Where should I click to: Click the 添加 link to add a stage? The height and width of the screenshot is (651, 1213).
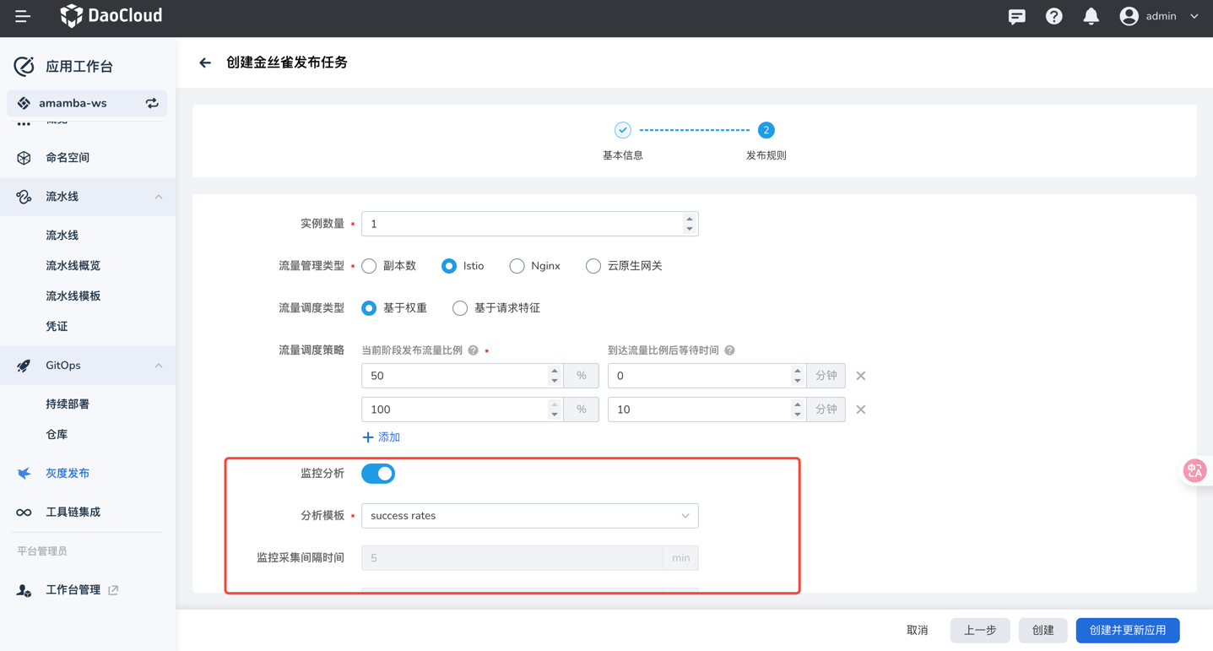point(381,437)
